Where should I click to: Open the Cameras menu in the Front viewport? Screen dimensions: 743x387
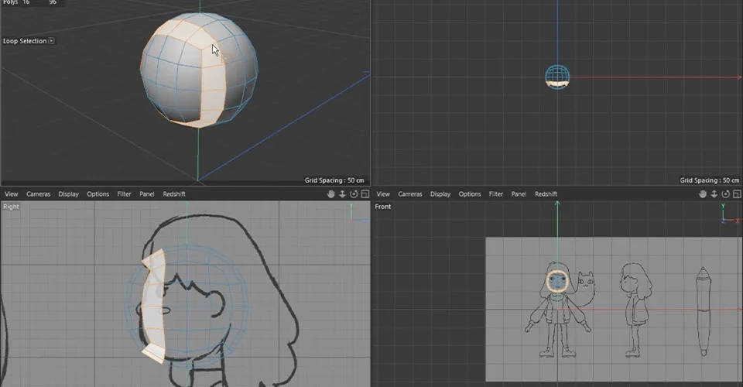410,194
